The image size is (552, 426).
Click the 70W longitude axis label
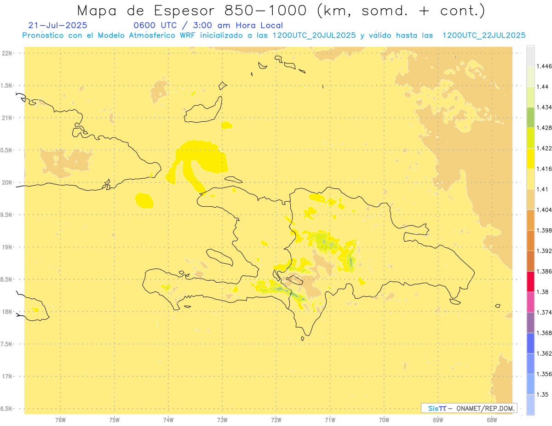384,420
